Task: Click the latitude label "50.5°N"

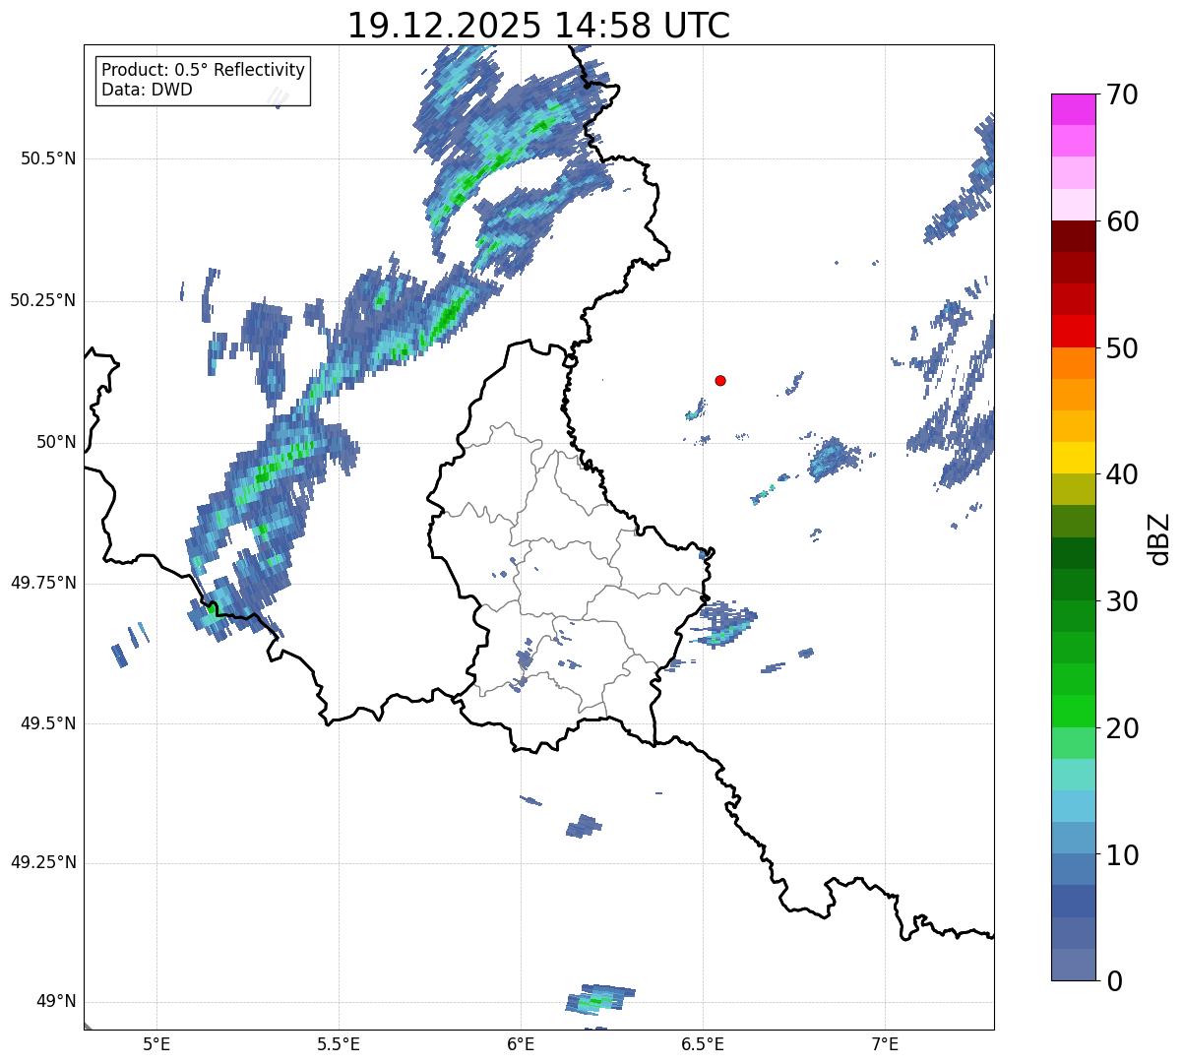Action: click(x=47, y=158)
